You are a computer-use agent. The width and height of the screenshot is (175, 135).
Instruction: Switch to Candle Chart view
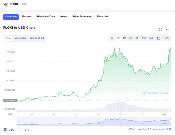point(37,38)
